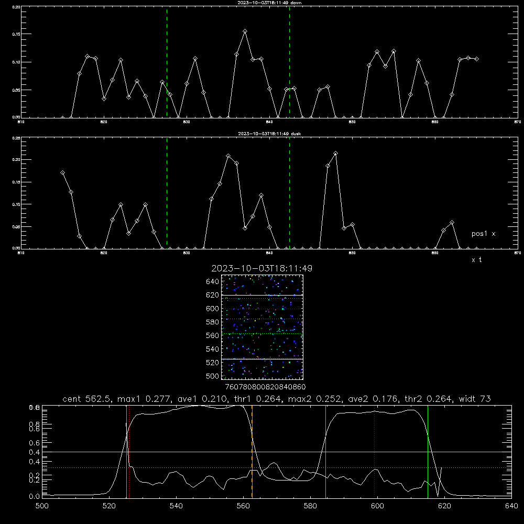The height and width of the screenshot is (524, 524).
Task: Click the bottom plot x-axis label 560
Action: pos(243,506)
